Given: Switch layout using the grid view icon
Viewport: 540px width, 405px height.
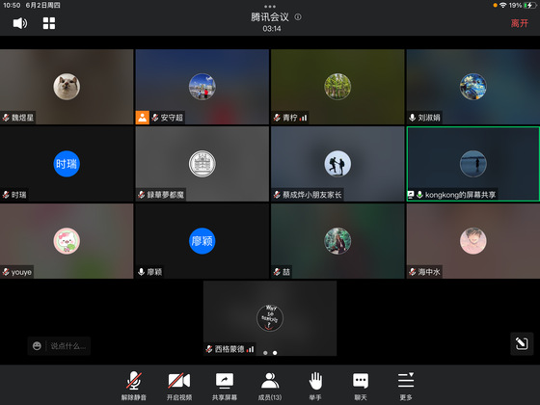Looking at the screenshot, I should [x=49, y=23].
